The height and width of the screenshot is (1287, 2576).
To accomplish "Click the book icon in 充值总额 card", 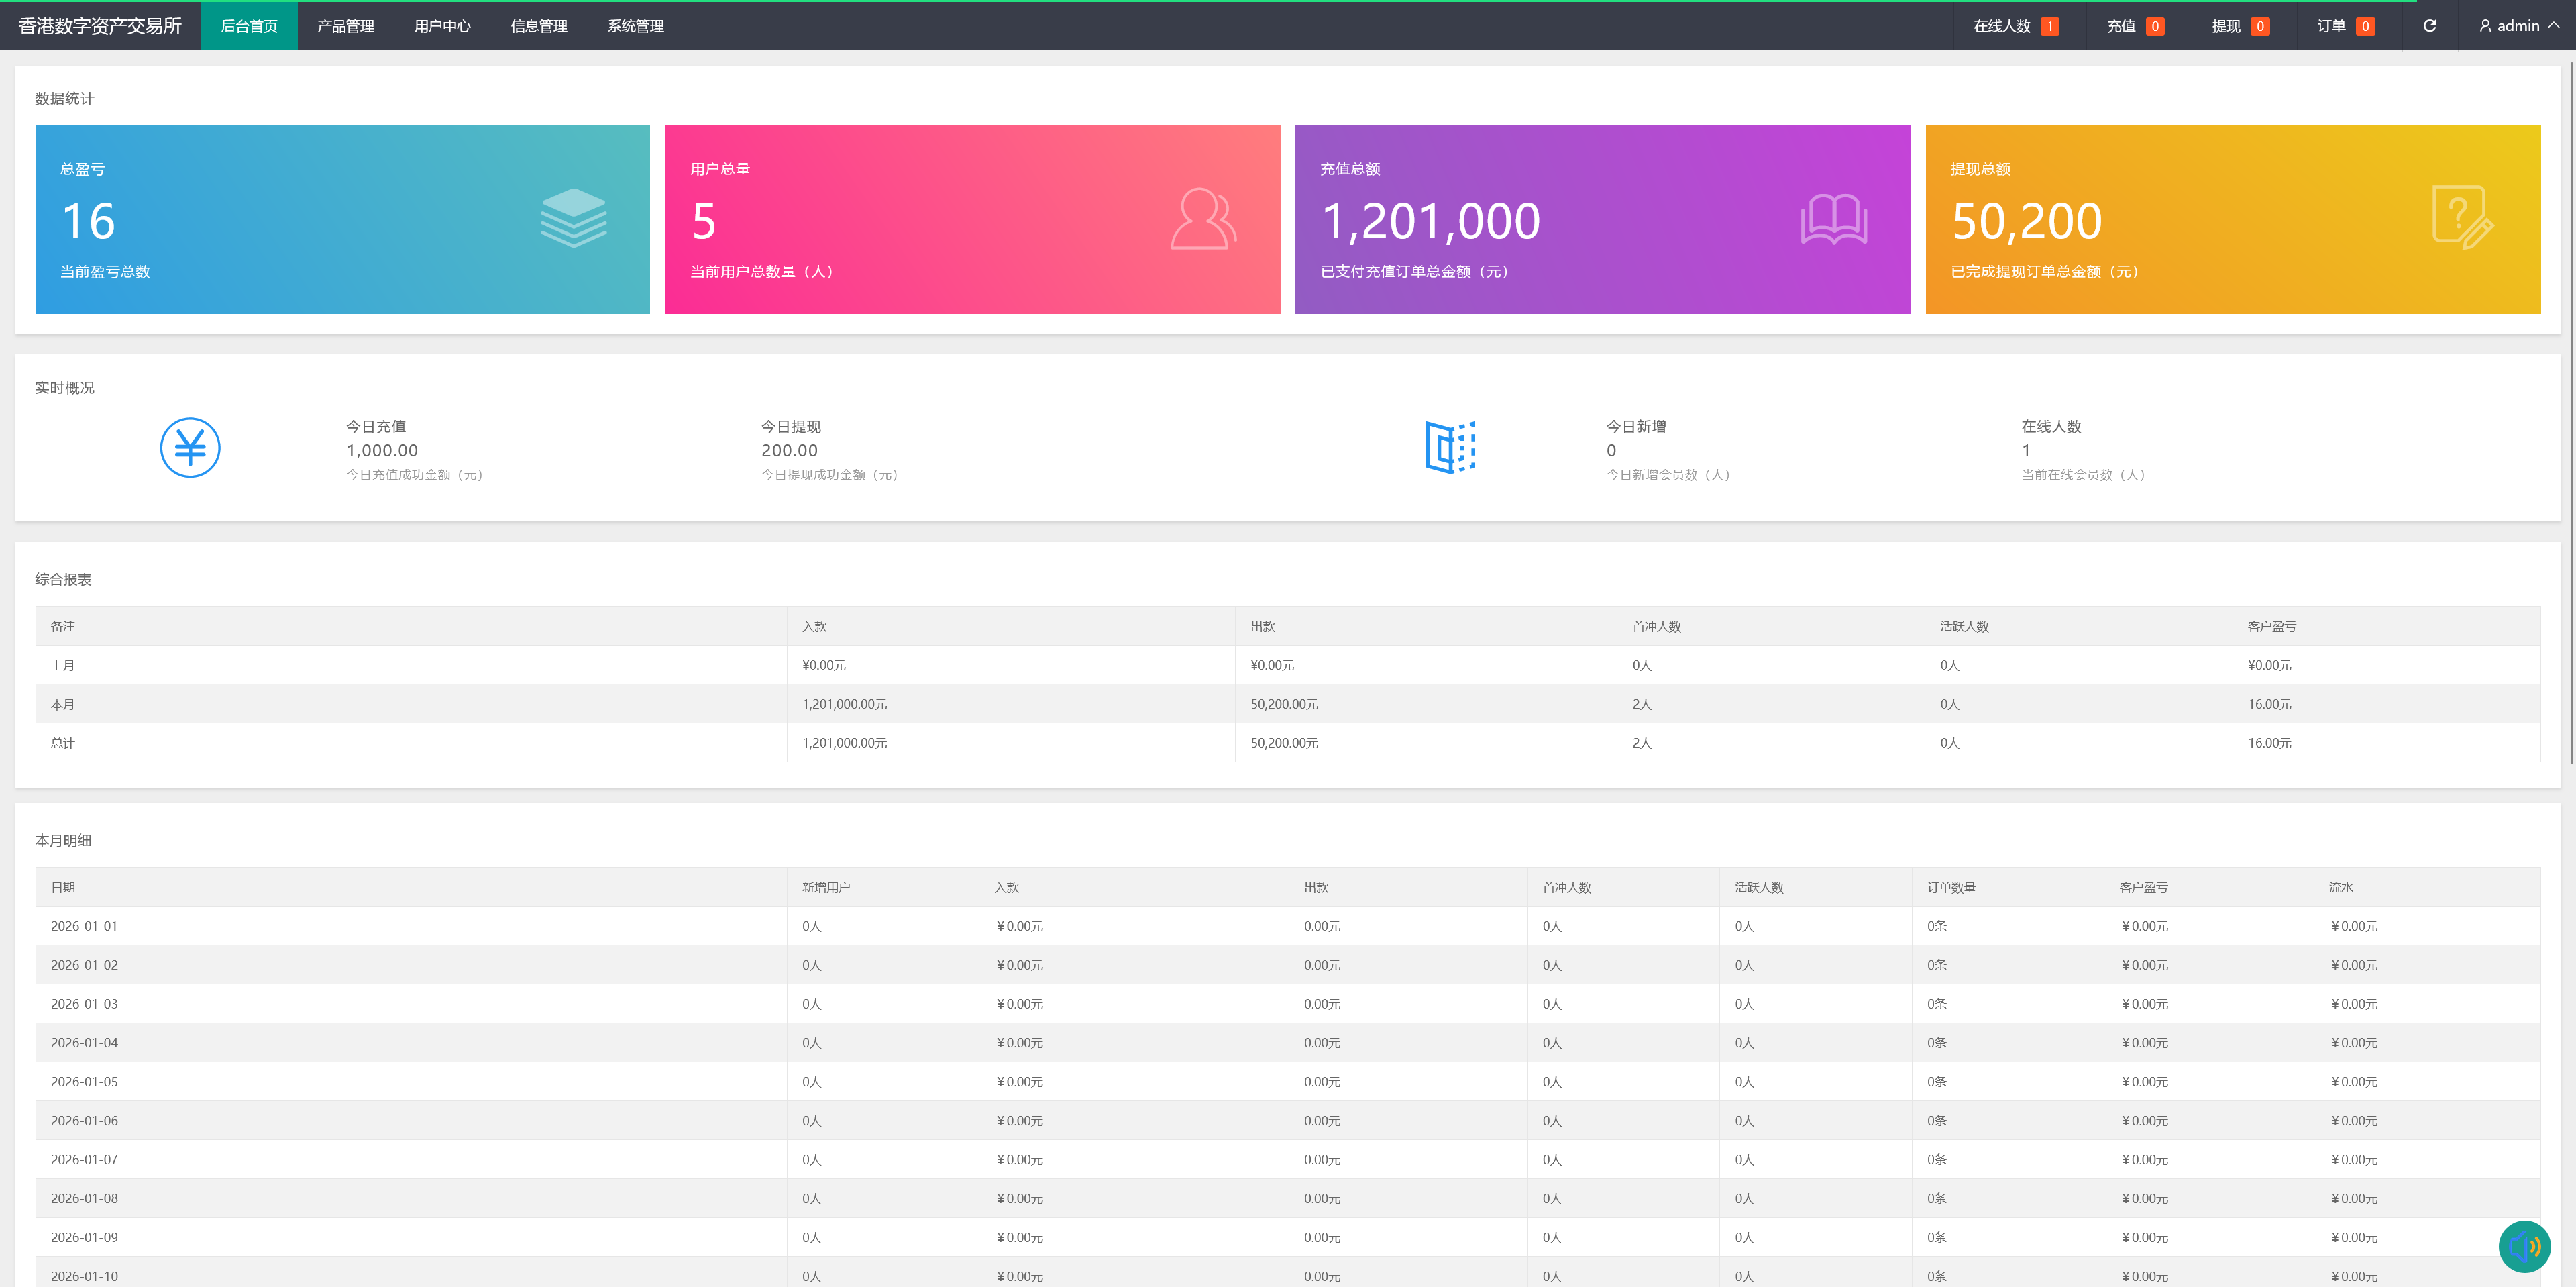I will [1833, 219].
